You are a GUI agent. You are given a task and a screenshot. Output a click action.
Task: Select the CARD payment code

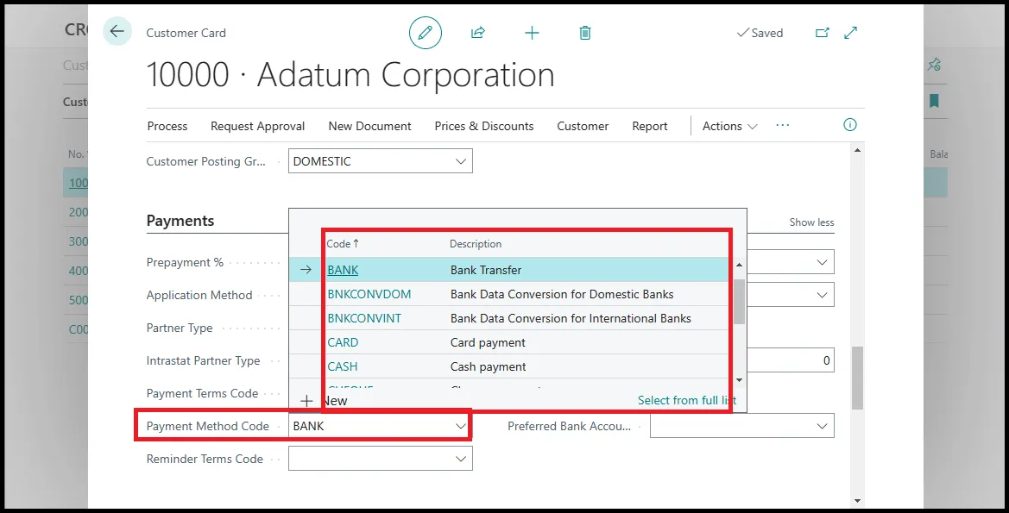click(x=343, y=342)
